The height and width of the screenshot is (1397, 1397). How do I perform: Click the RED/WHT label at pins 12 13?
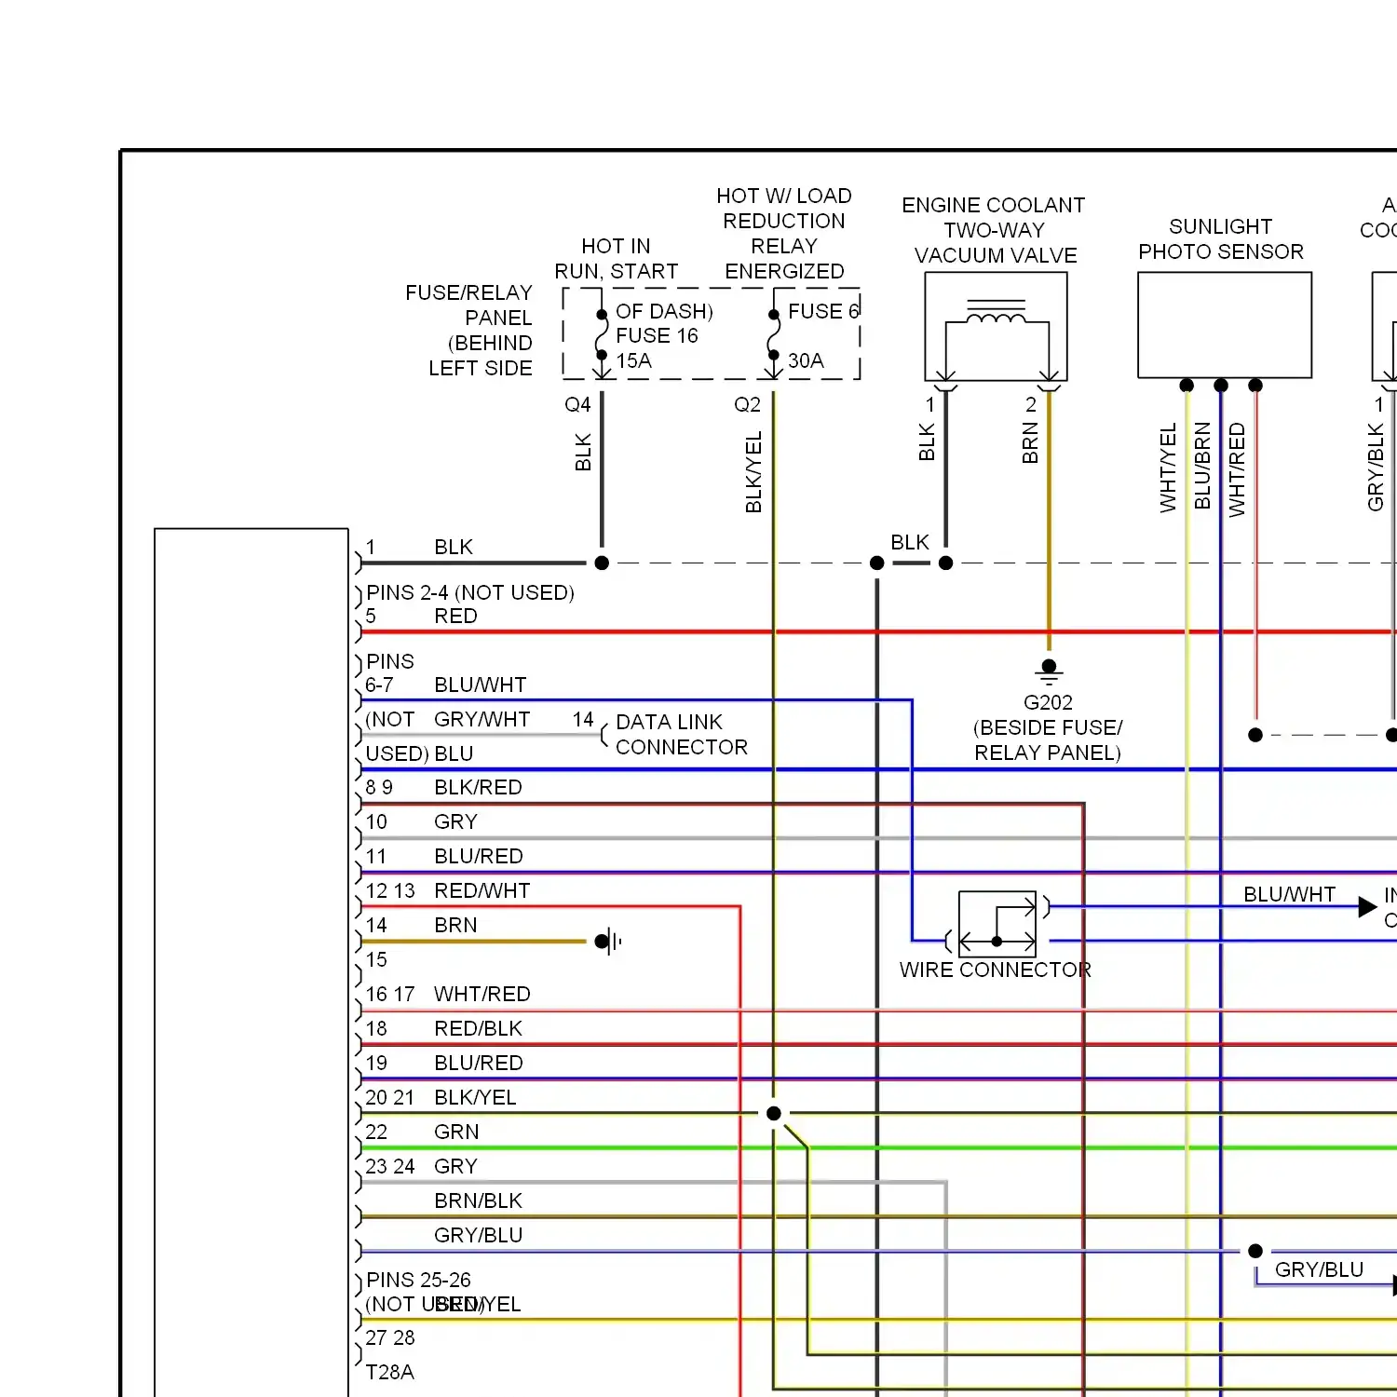point(482,890)
